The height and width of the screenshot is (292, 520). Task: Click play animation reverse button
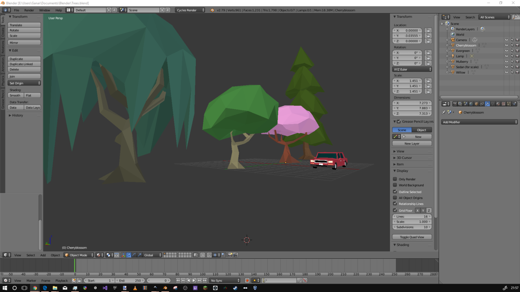188,280
